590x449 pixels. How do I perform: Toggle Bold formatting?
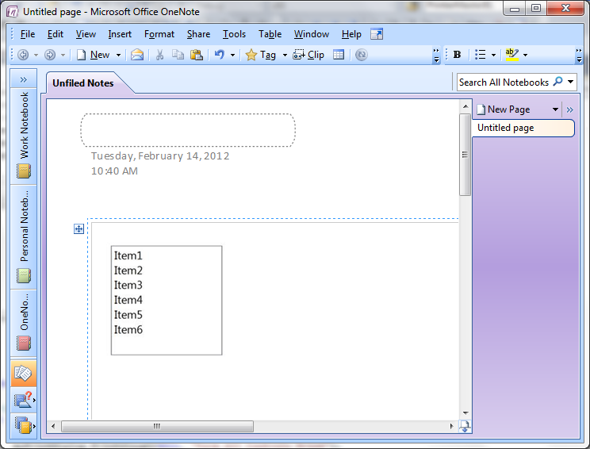458,55
